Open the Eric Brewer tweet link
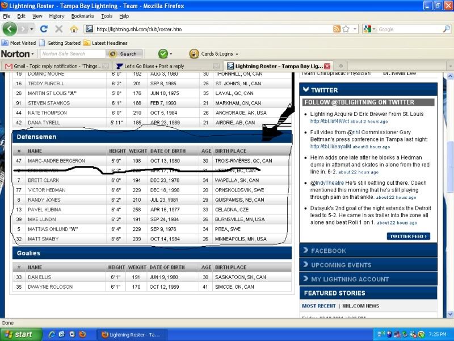The width and height of the screenshot is (454, 341). (330, 121)
